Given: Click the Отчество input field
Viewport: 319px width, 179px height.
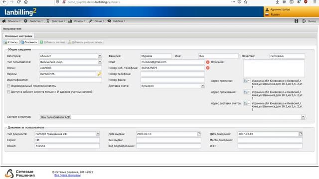Looking at the screenshot, I should coord(287,56).
